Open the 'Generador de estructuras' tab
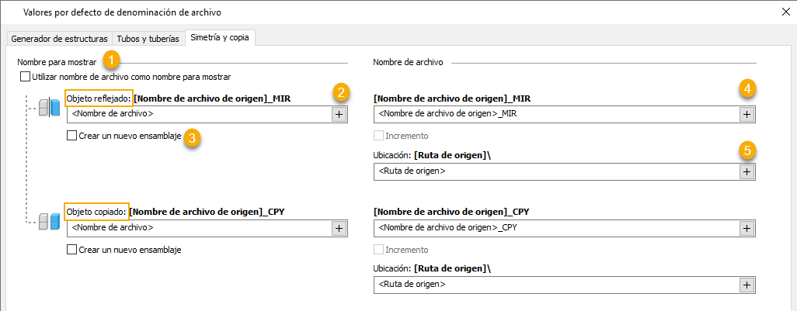 59,38
